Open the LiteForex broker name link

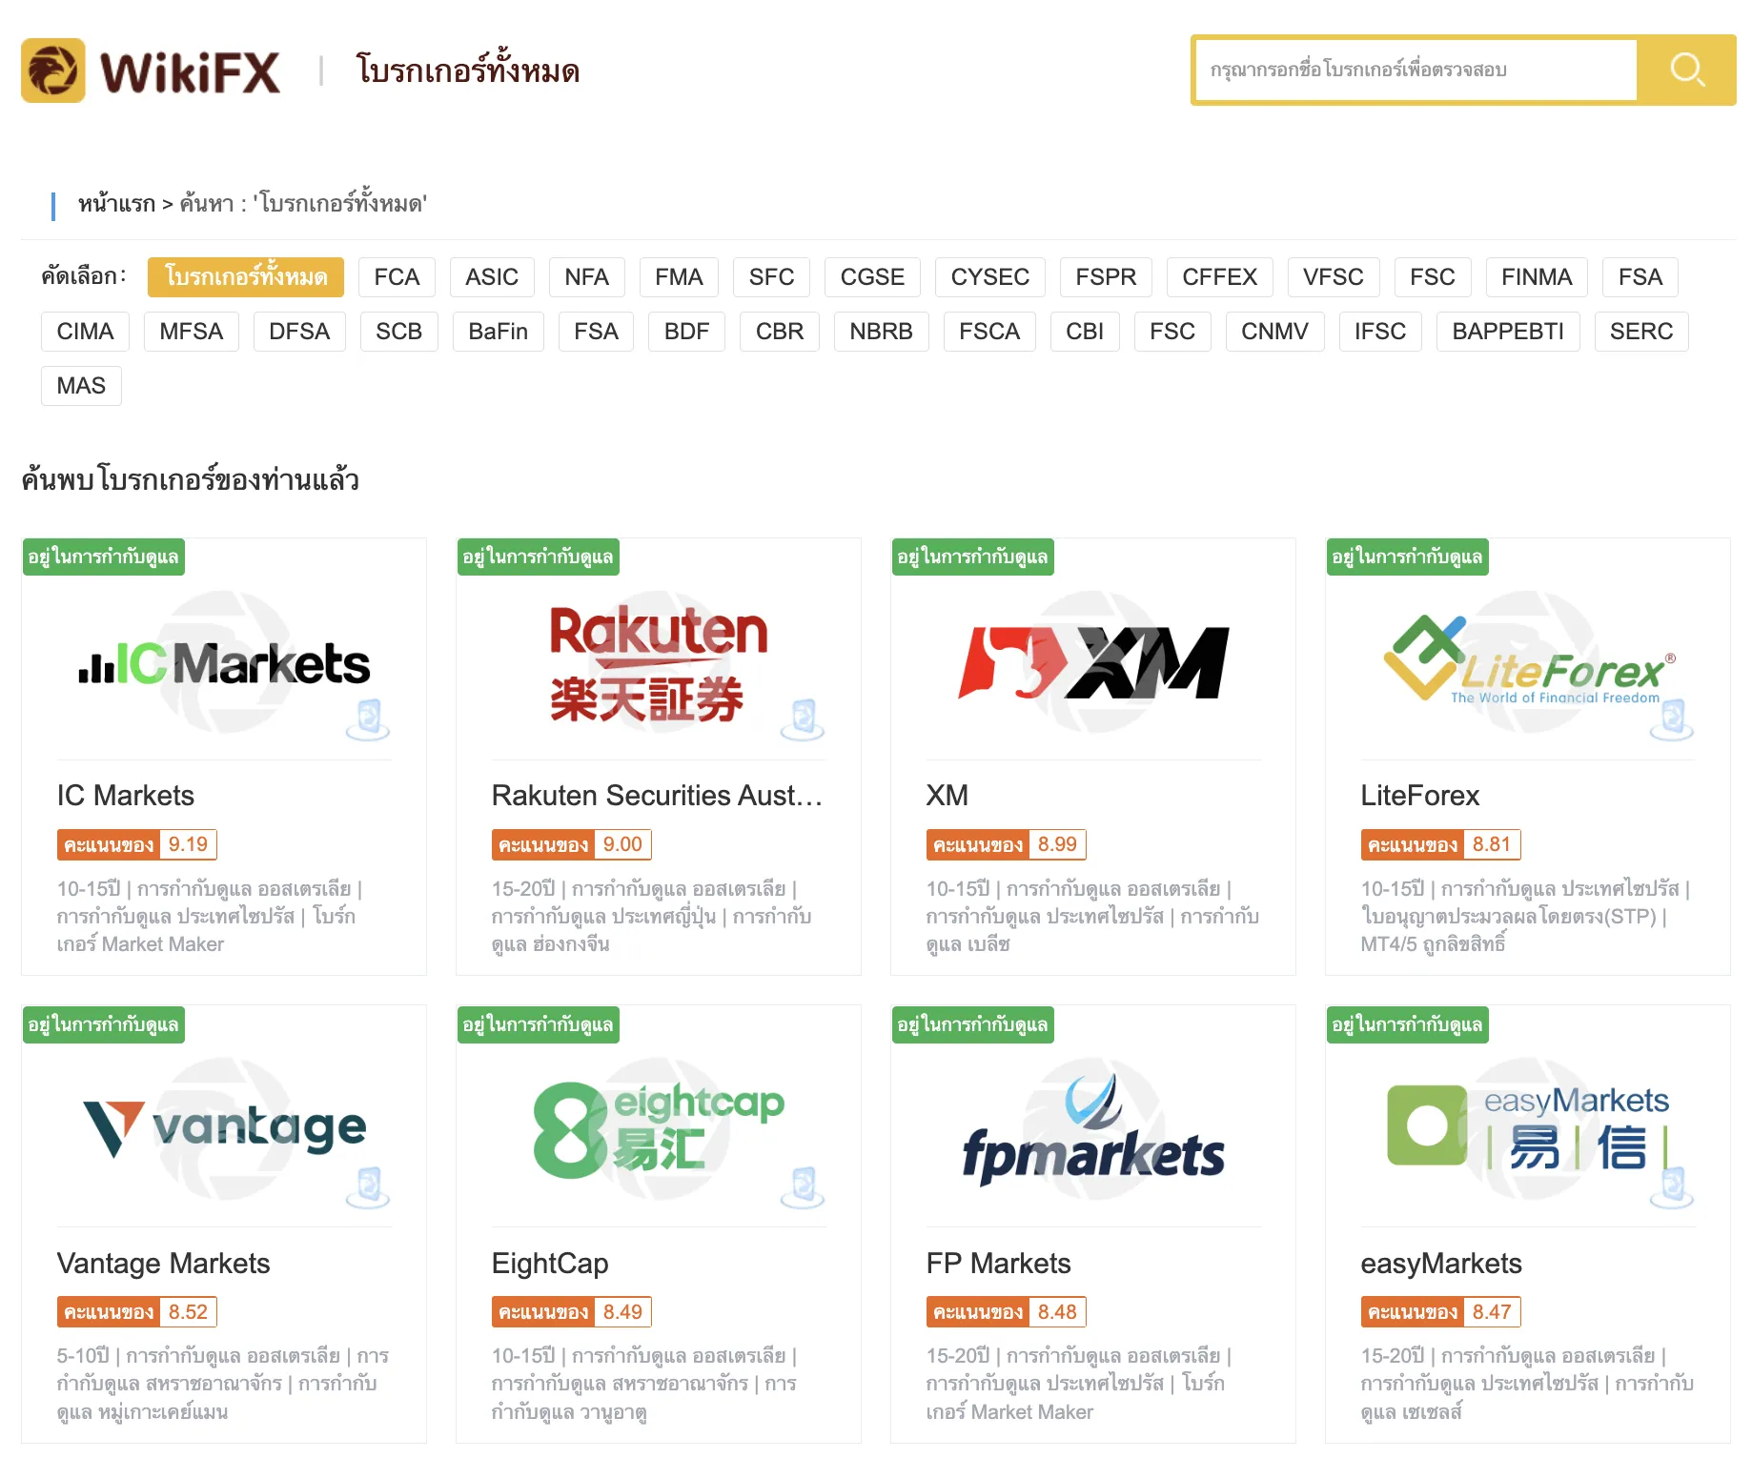click(1420, 796)
